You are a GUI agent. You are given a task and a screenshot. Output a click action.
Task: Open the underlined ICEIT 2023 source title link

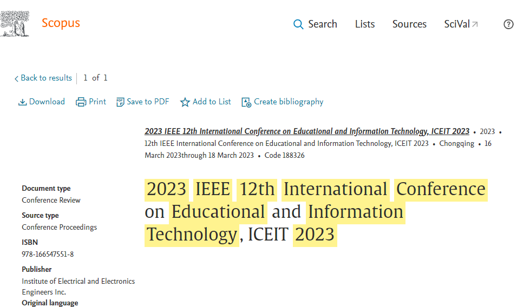point(306,131)
